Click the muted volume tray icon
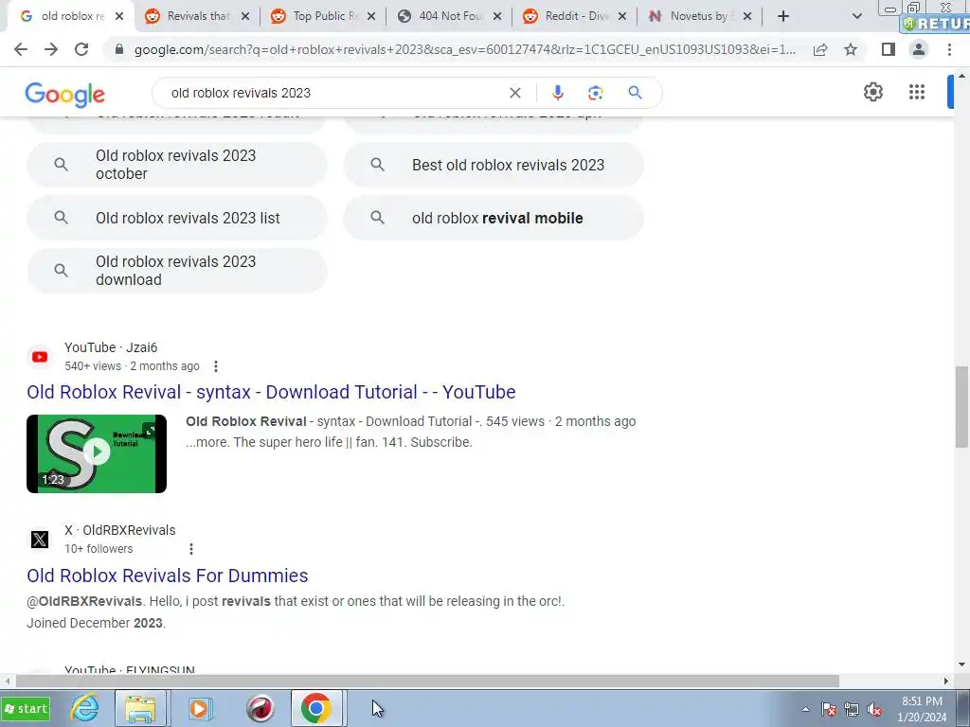The image size is (970, 727). [x=874, y=710]
